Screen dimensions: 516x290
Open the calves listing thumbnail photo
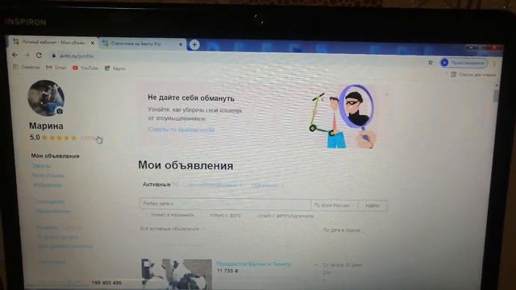[177, 274]
